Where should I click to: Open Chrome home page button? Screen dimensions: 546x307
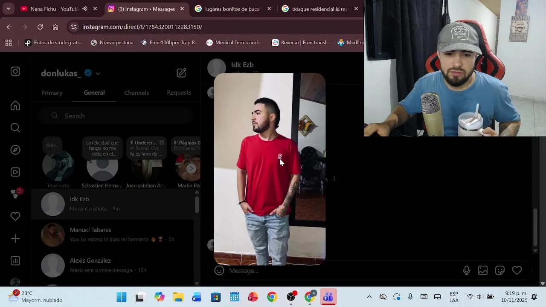click(55, 27)
